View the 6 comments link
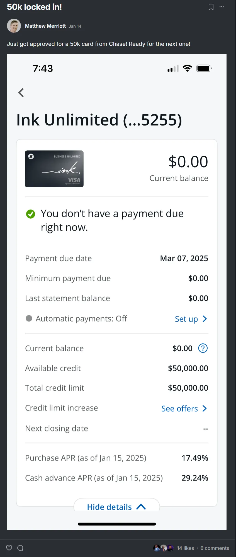Screen dimensions: 236x557 click(215, 548)
